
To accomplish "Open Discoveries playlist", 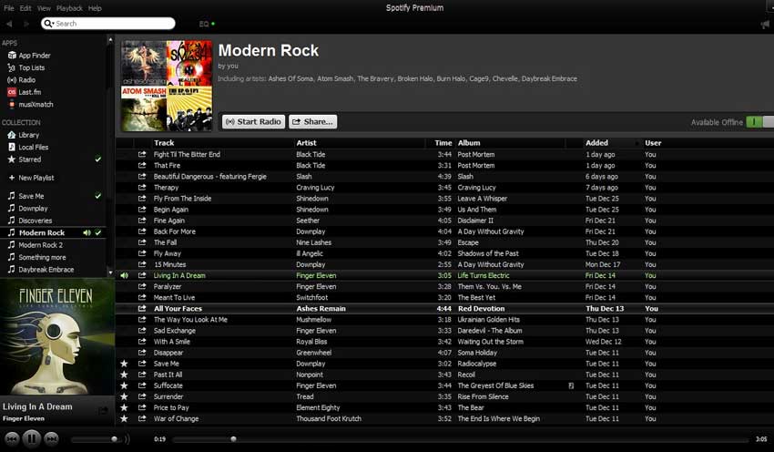I will (35, 221).
